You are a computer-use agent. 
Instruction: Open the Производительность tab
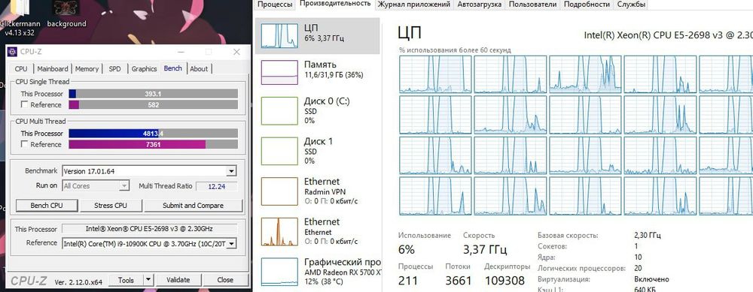335,5
